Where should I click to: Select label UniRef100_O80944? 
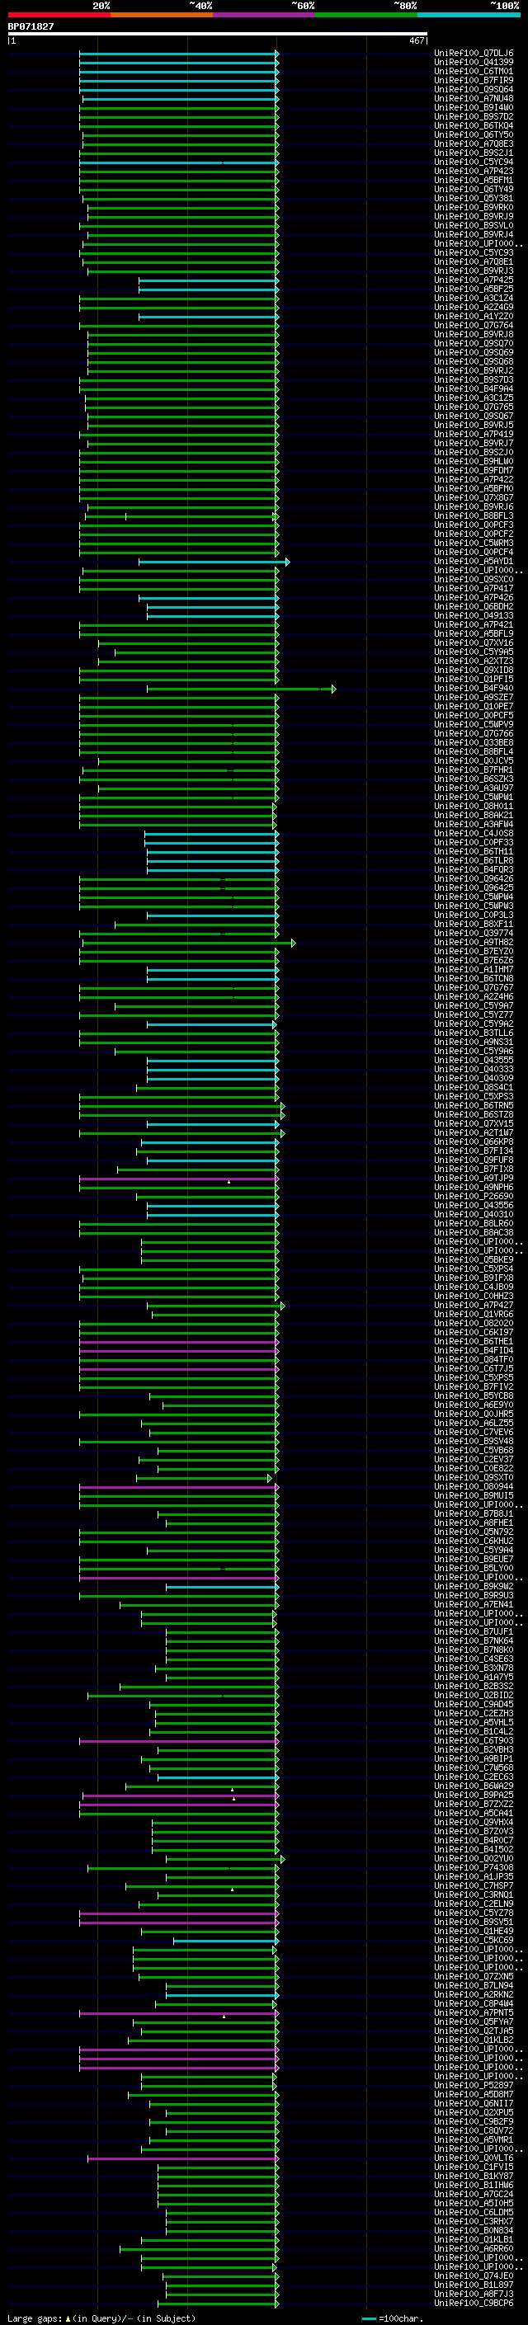[474, 1486]
